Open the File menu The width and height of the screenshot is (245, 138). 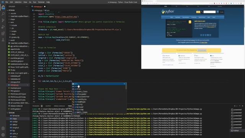click(7, 2)
